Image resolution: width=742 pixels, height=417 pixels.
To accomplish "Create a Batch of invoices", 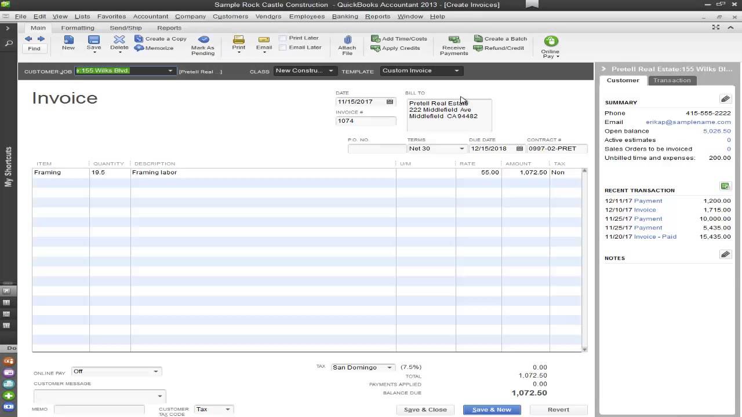I will pyautogui.click(x=500, y=39).
